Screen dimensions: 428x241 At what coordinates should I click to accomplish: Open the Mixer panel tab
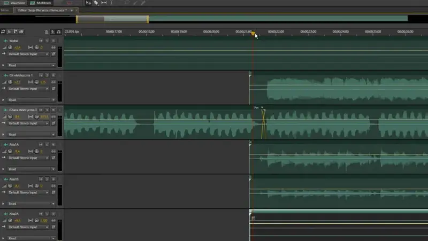click(x=5, y=10)
